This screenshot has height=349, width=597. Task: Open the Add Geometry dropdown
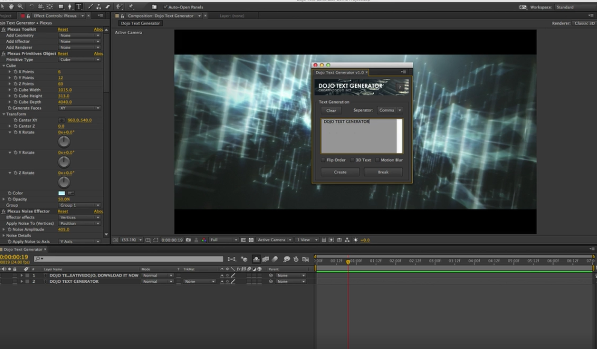79,36
